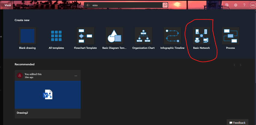
Task: Open the HG account profile
Action: coord(252,5)
